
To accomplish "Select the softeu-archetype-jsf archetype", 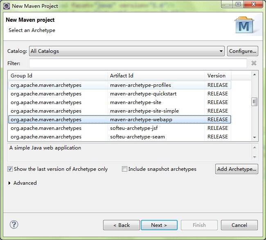I will pos(119,128).
